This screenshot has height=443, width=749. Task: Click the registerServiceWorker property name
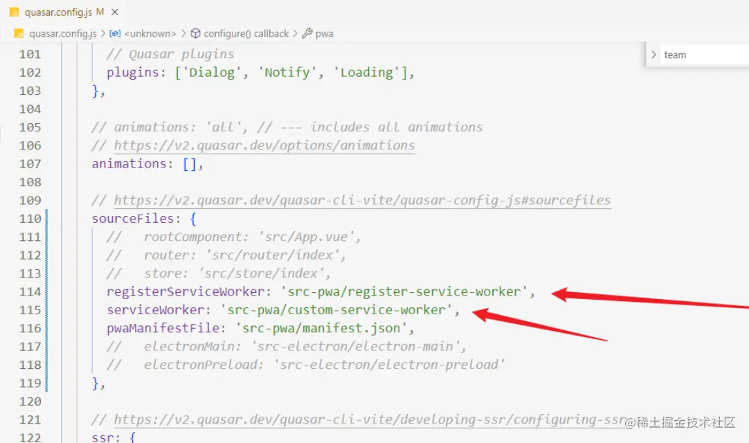click(x=186, y=291)
